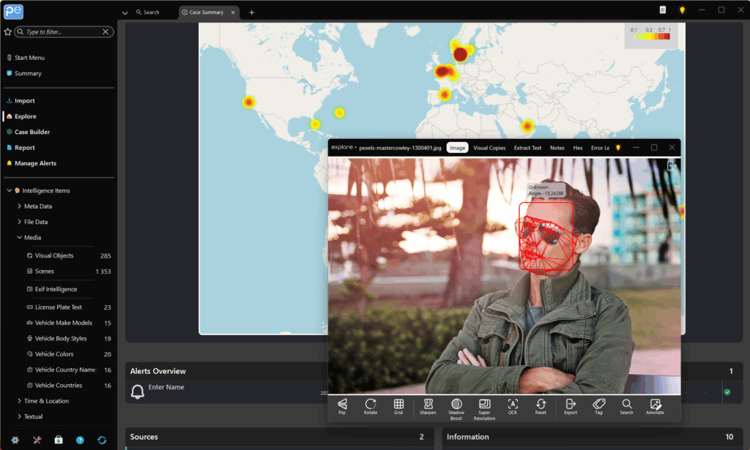Run Super Resolution on the image
The width and height of the screenshot is (750, 450).
point(484,406)
